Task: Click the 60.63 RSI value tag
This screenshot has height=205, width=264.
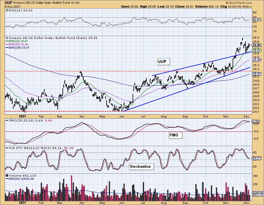Action: [257, 20]
